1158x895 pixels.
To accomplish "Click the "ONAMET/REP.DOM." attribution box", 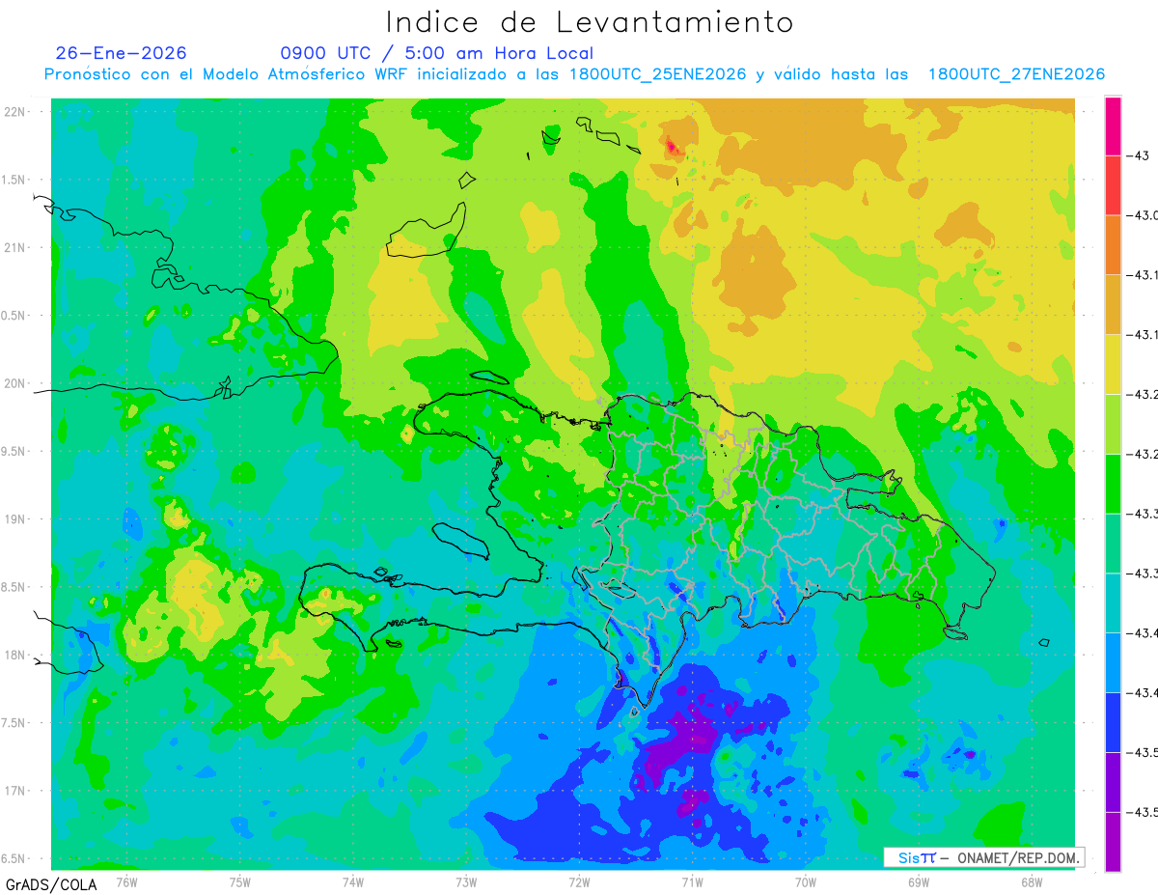I will [983, 857].
